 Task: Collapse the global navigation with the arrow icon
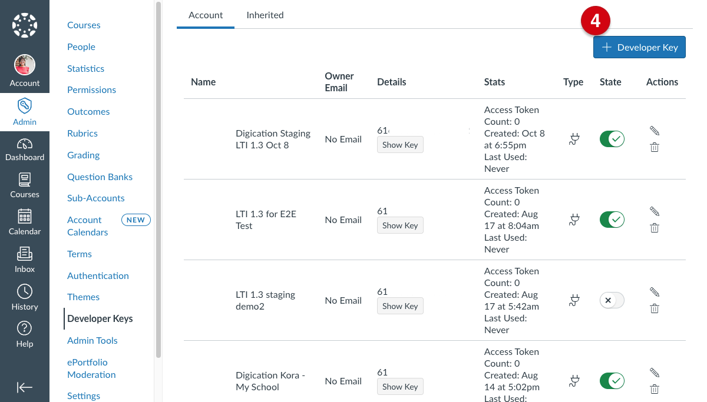click(25, 387)
